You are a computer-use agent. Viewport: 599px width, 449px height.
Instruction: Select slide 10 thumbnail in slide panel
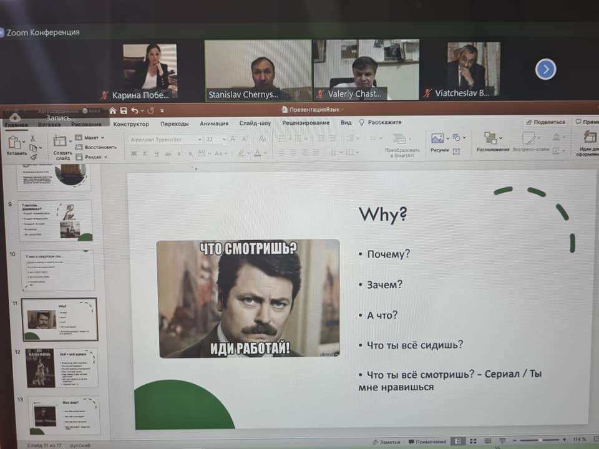pos(57,270)
